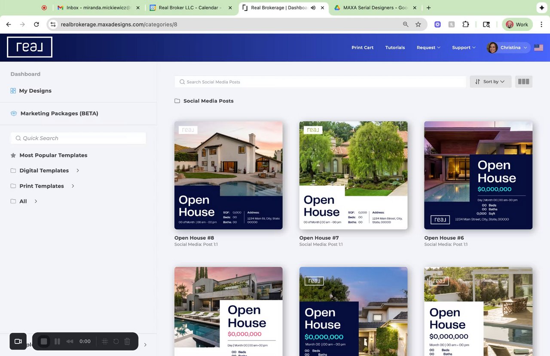This screenshot has height=356, width=550.
Task: Click the folder icon next to All
Action: [13, 201]
